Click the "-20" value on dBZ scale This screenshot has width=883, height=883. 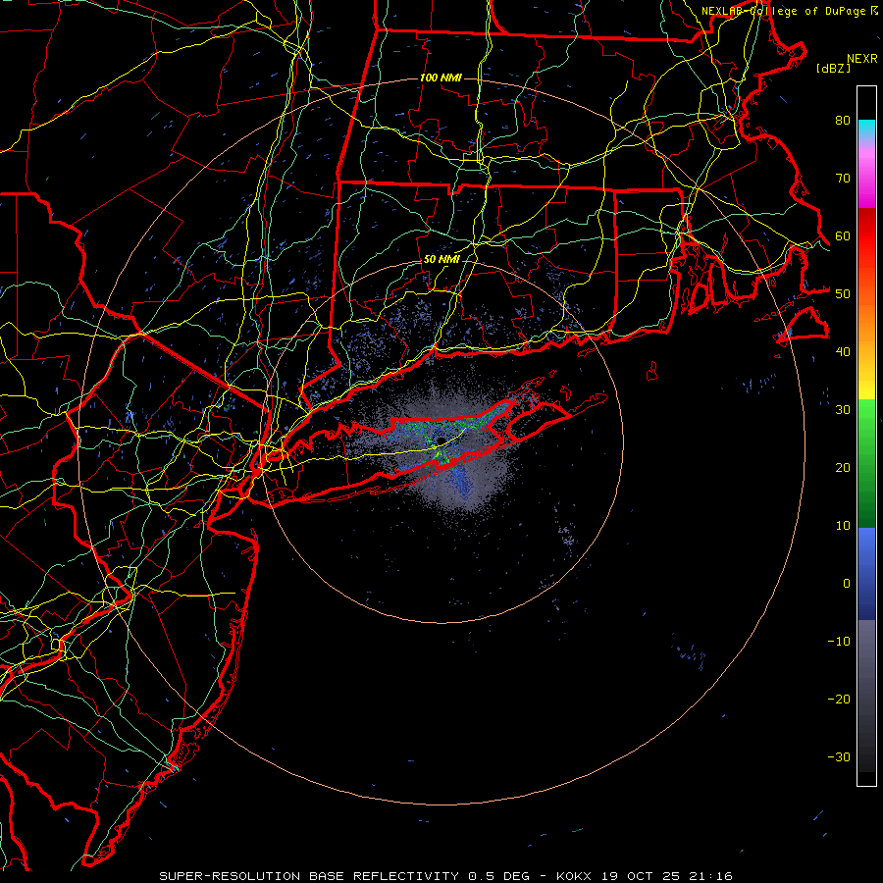[x=839, y=700]
